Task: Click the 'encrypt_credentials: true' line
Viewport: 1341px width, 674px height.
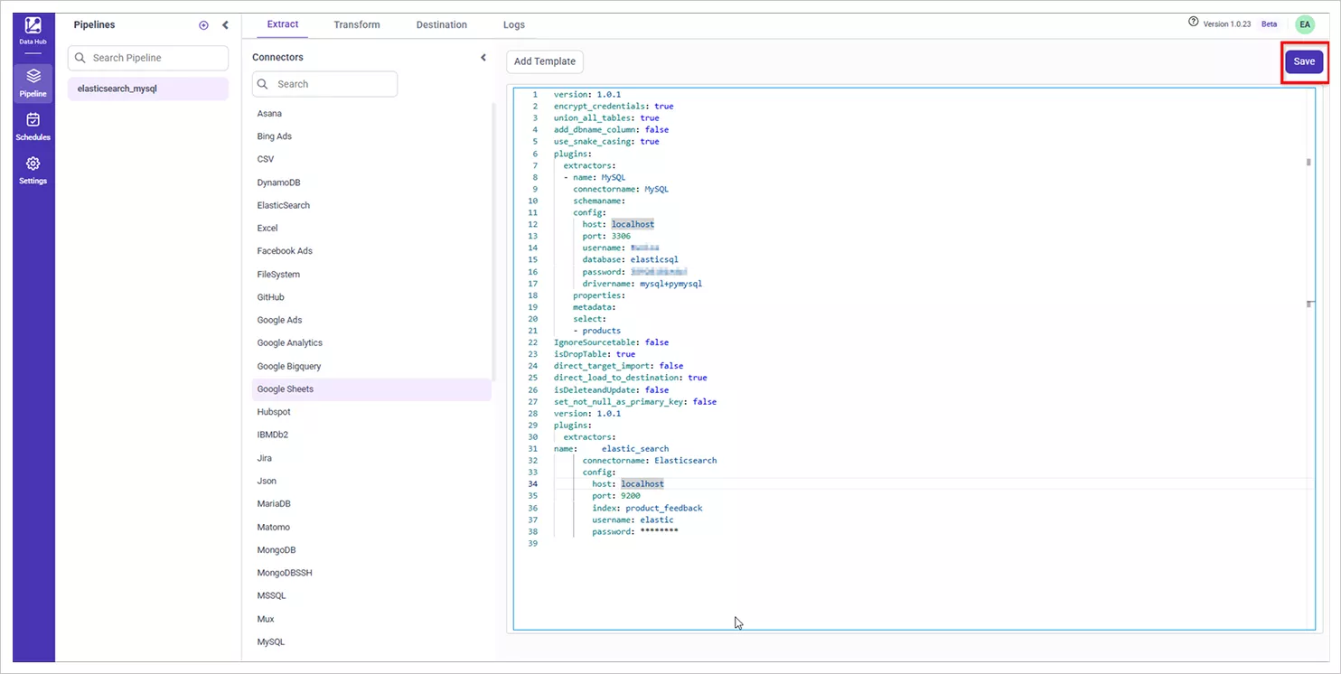Action: [x=614, y=106]
